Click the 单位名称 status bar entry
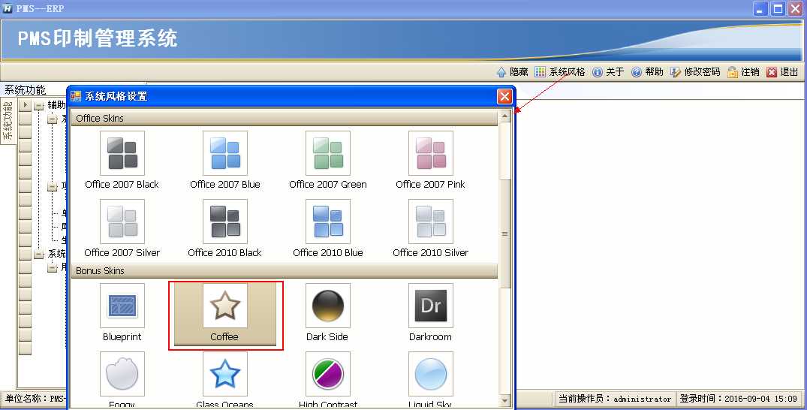807x410 pixels. [34, 399]
